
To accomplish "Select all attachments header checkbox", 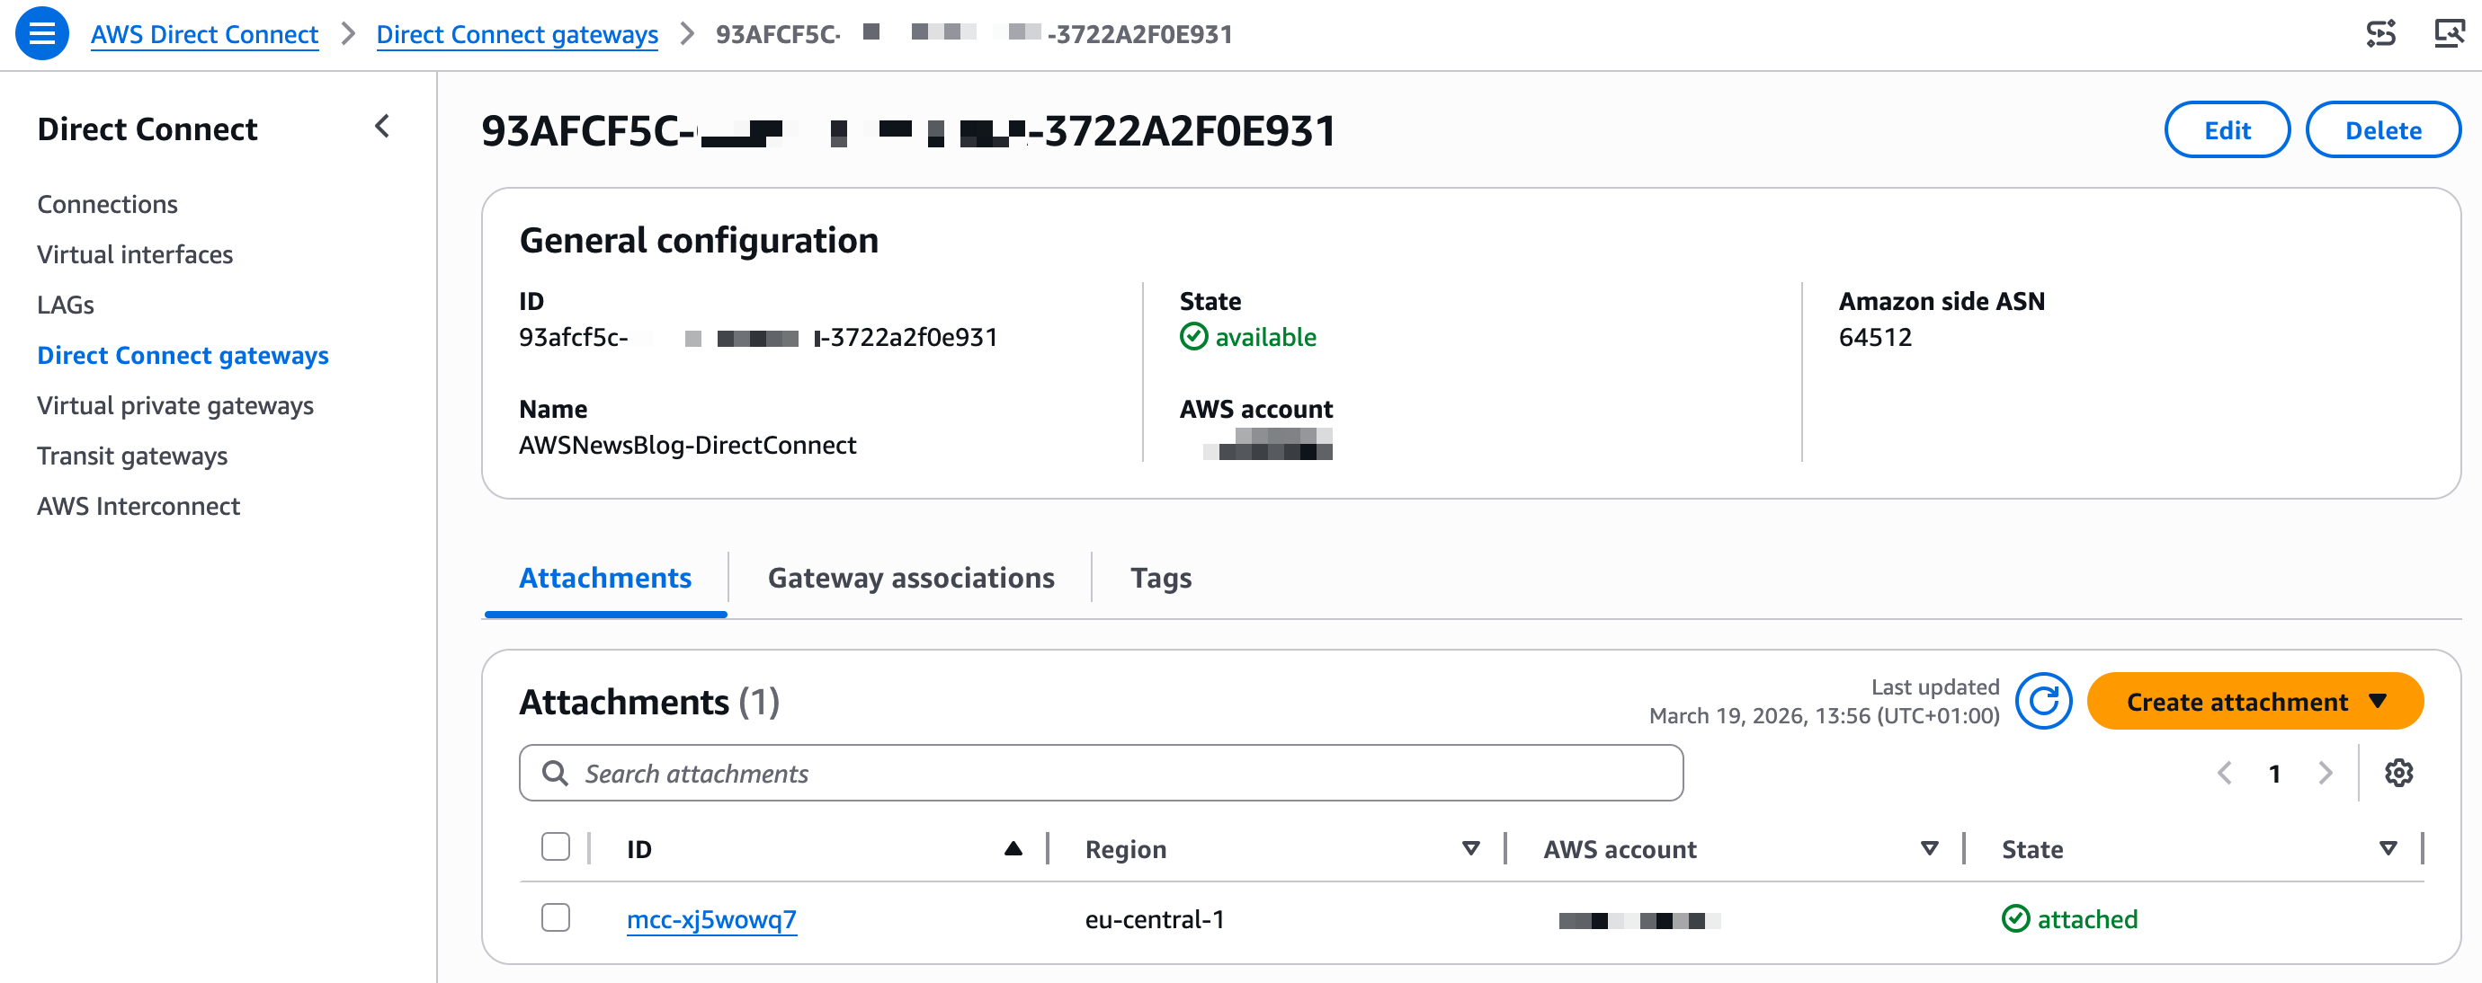I will 555,847.
